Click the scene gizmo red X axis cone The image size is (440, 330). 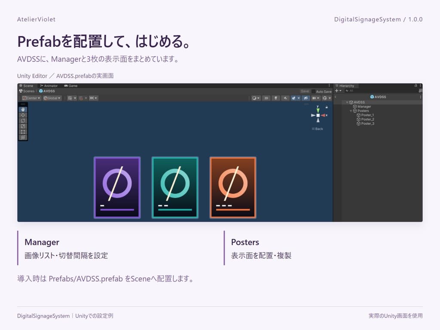pyautogui.click(x=323, y=115)
